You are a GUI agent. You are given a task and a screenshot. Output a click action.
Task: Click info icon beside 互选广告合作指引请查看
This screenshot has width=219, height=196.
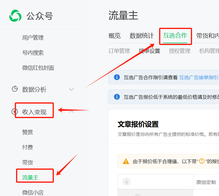click(117, 77)
